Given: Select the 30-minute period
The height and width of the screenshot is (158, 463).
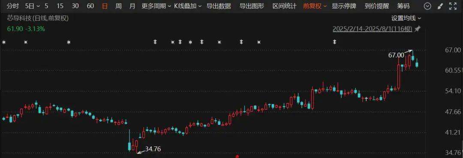Looking at the screenshot, I should pyautogui.click(x=75, y=6).
